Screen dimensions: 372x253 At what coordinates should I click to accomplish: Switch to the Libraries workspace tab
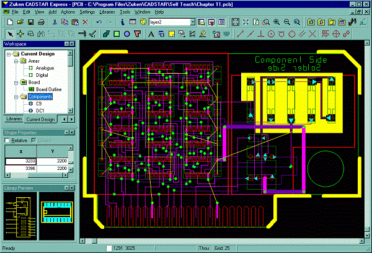[x=14, y=118]
